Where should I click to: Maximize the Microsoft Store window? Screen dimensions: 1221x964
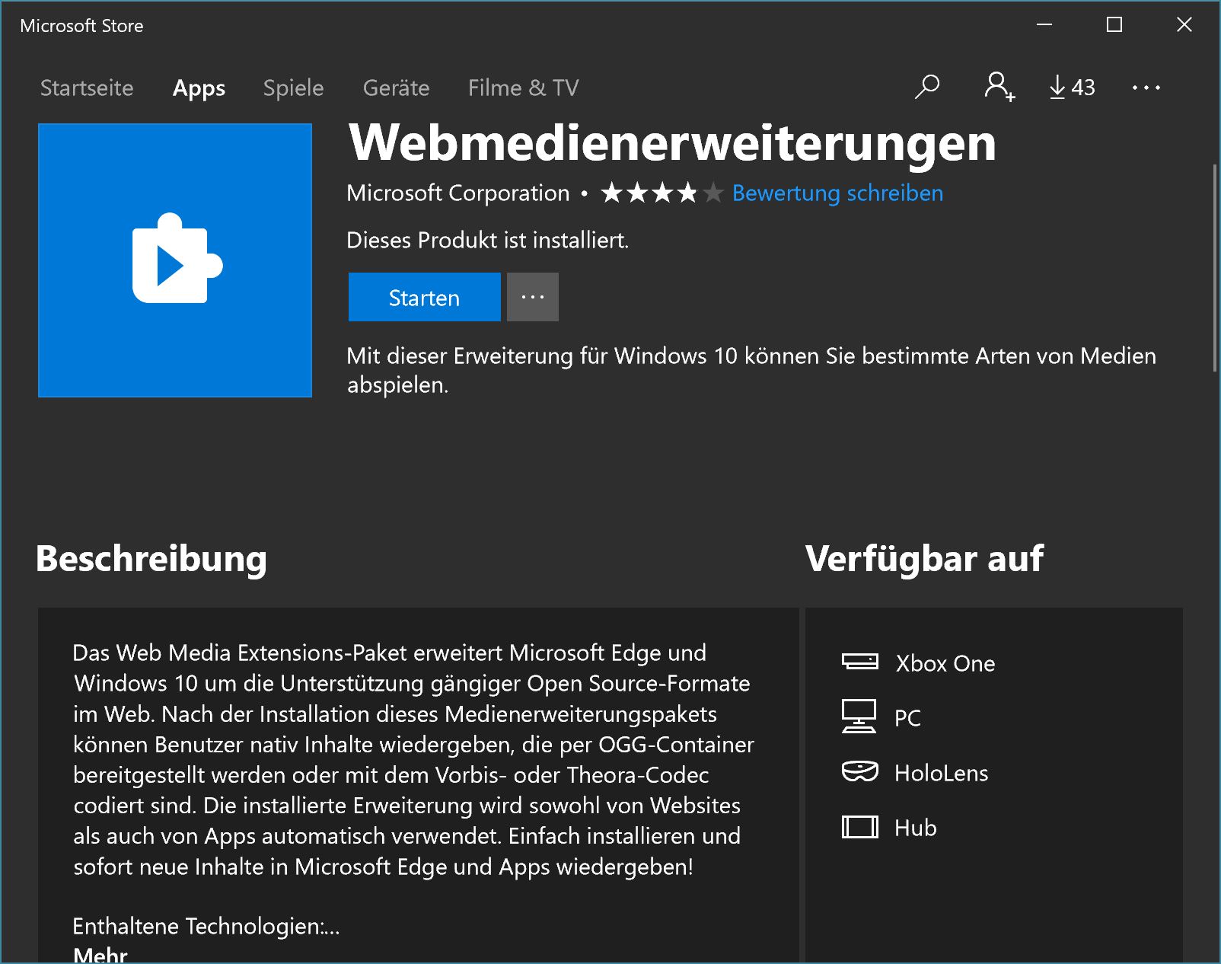(x=1114, y=25)
